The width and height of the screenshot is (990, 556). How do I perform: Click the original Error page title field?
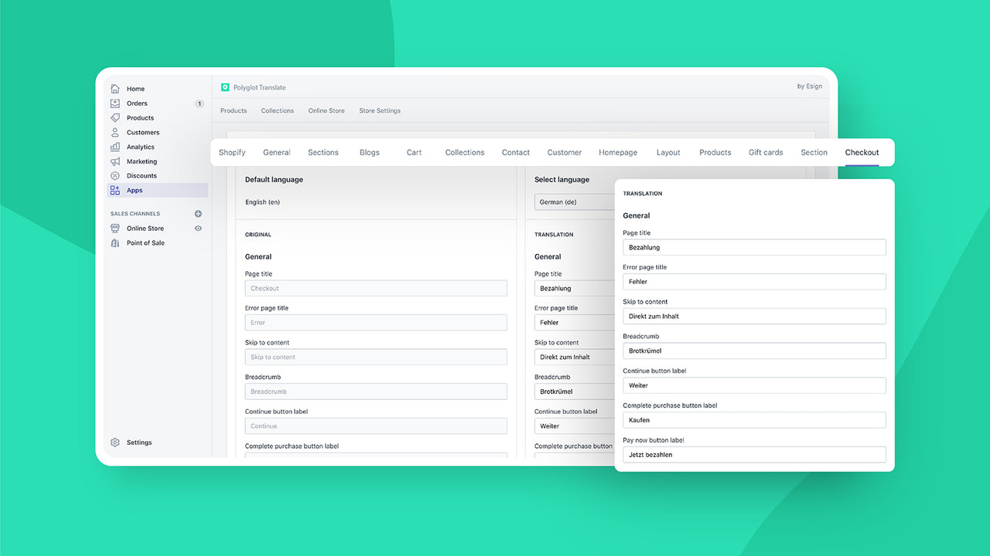pyautogui.click(x=376, y=323)
